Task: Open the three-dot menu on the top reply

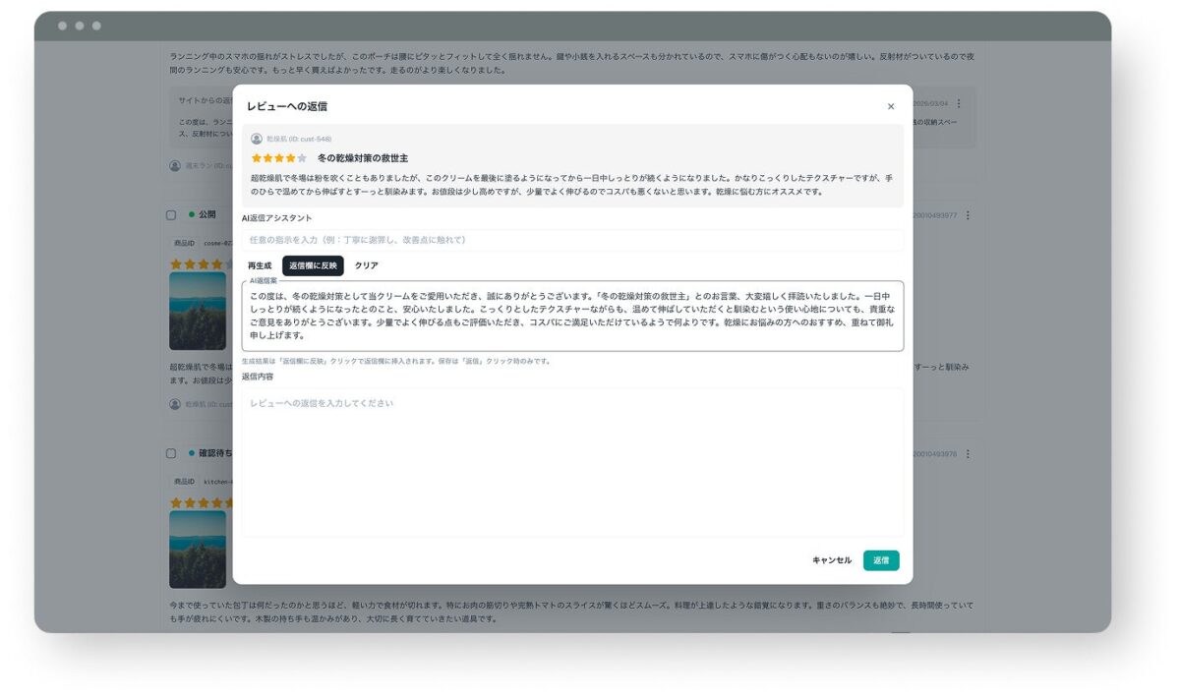Action: [959, 103]
